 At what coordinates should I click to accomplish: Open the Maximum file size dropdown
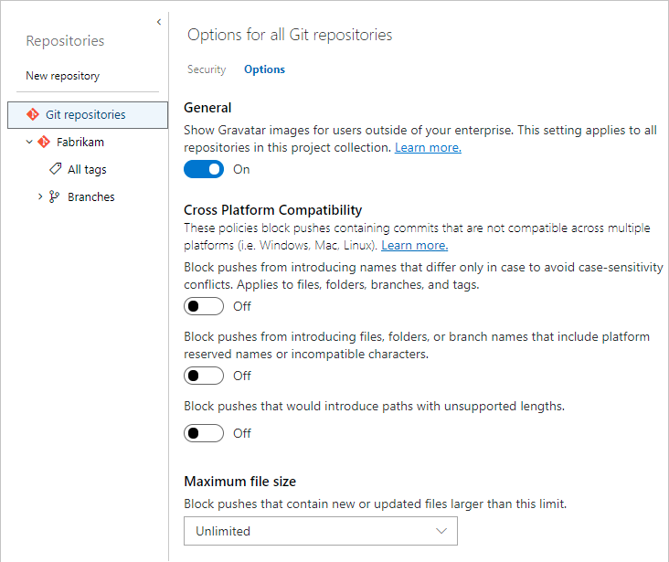[x=320, y=531]
